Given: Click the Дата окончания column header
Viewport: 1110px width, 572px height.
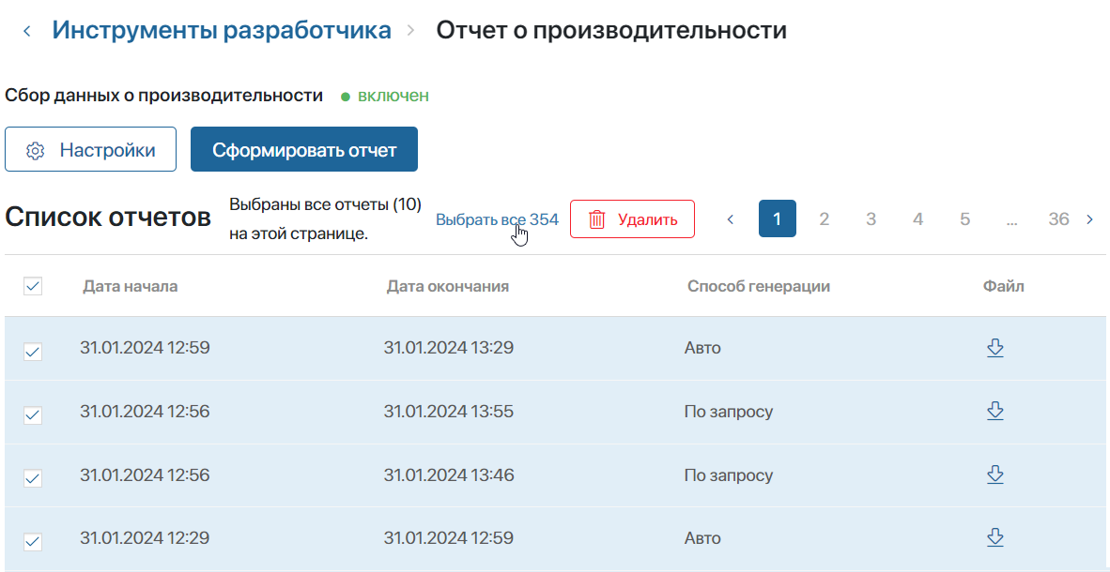Looking at the screenshot, I should click(x=448, y=286).
